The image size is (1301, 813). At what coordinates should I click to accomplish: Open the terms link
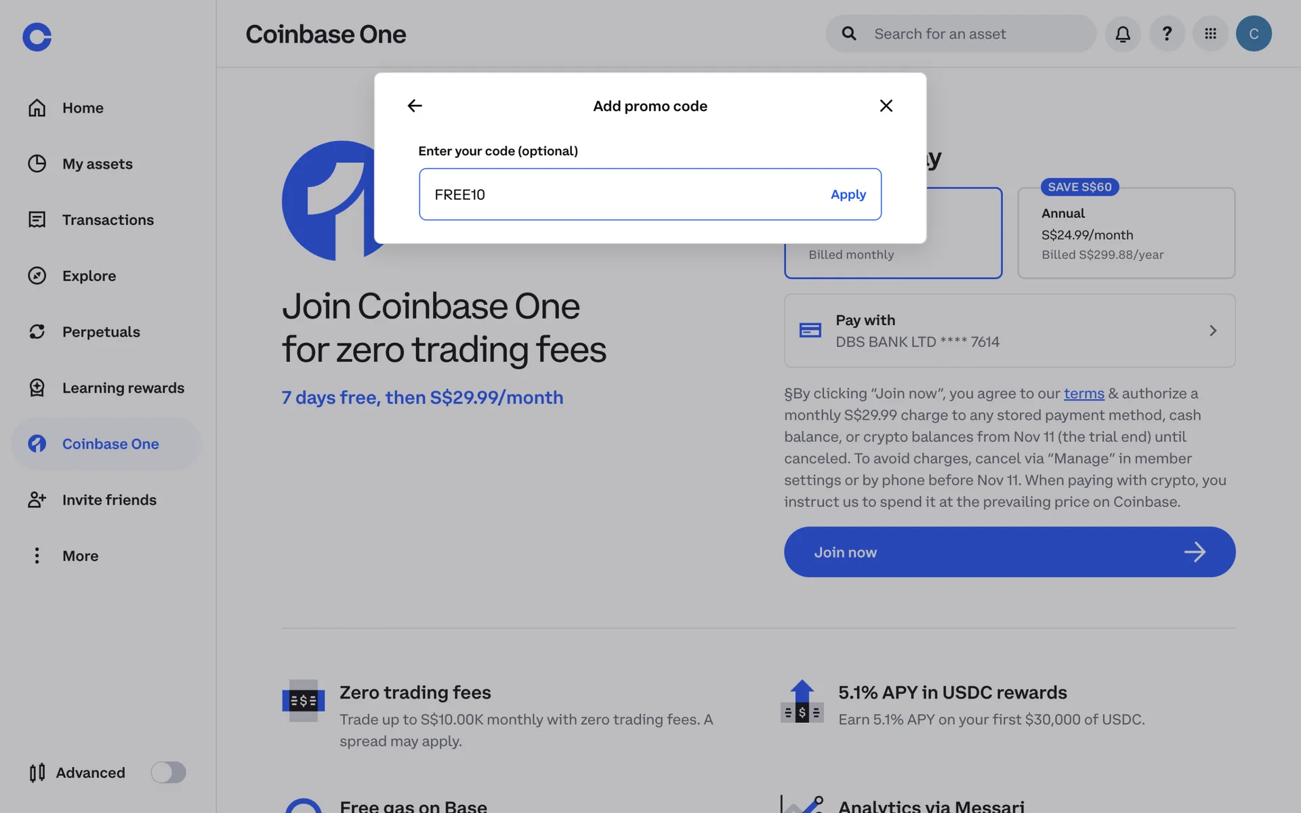(x=1083, y=394)
